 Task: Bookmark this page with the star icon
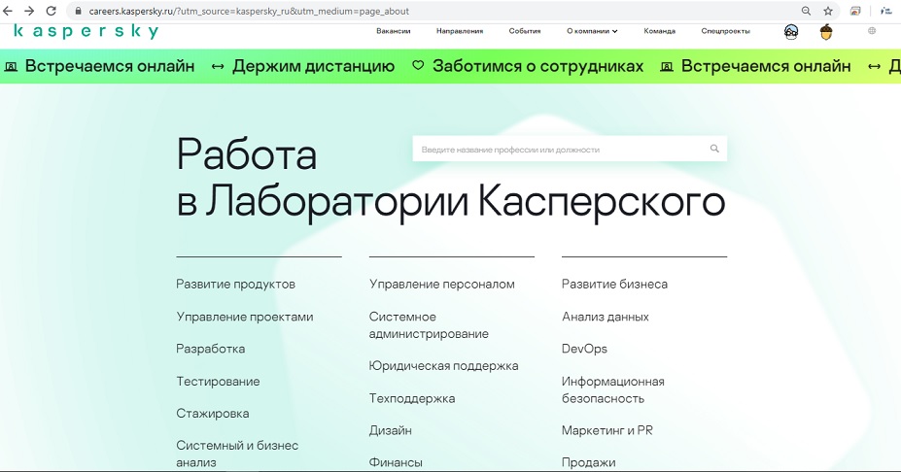(x=828, y=11)
